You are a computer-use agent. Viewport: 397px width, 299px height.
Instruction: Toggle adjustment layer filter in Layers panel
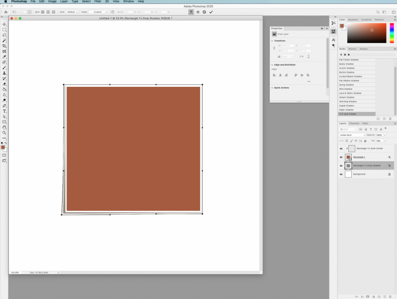[366, 129]
